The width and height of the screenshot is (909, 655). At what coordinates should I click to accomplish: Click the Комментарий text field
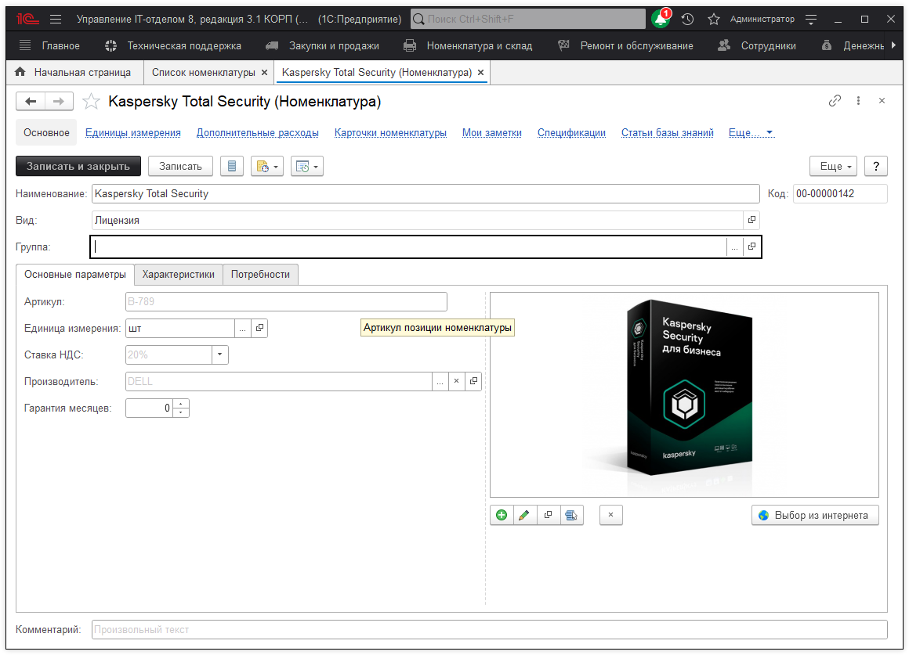coord(489,629)
